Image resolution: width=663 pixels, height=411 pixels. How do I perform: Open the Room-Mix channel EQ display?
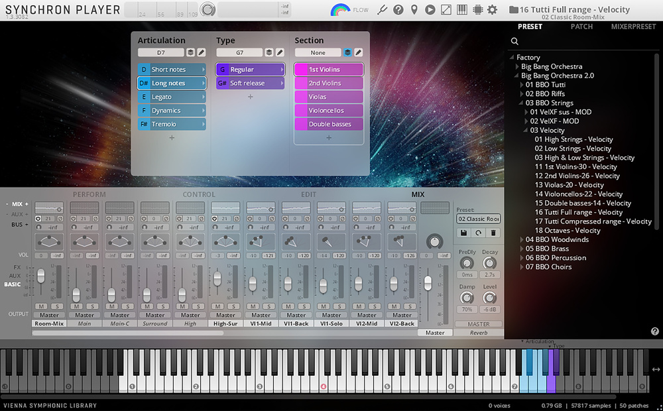click(x=49, y=207)
